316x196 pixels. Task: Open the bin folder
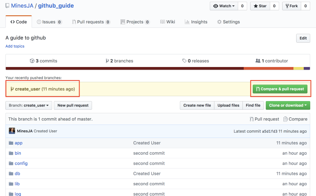coord(18,153)
